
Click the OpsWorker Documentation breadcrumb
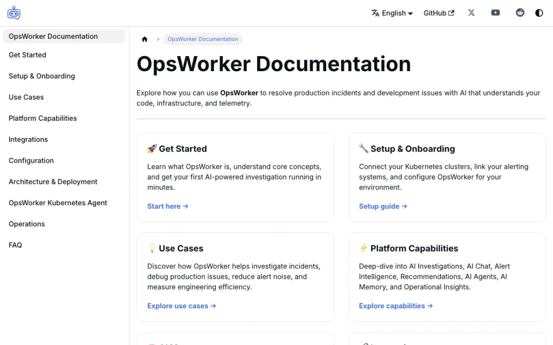(203, 39)
